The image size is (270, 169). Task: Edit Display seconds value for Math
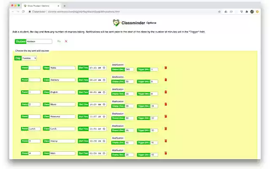click(x=130, y=155)
